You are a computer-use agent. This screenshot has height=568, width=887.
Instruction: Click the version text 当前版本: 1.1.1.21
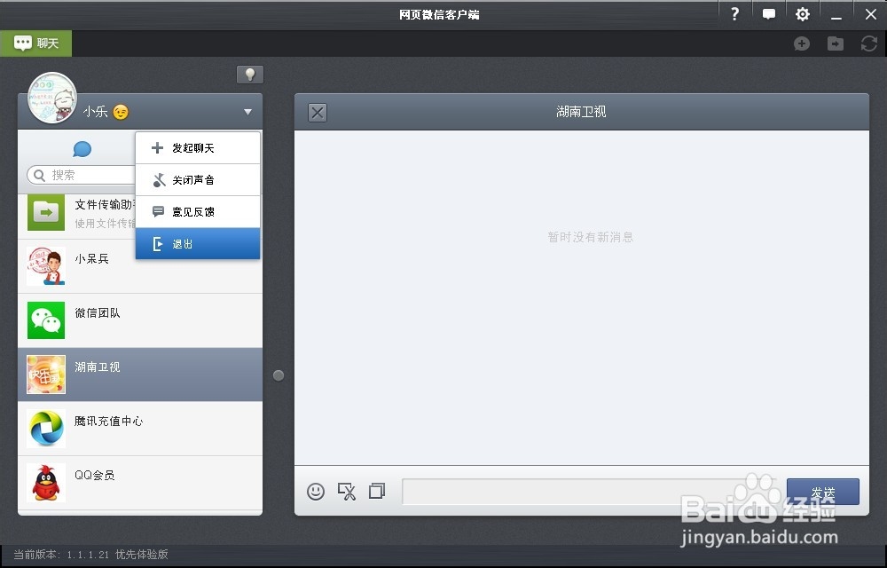(x=61, y=555)
